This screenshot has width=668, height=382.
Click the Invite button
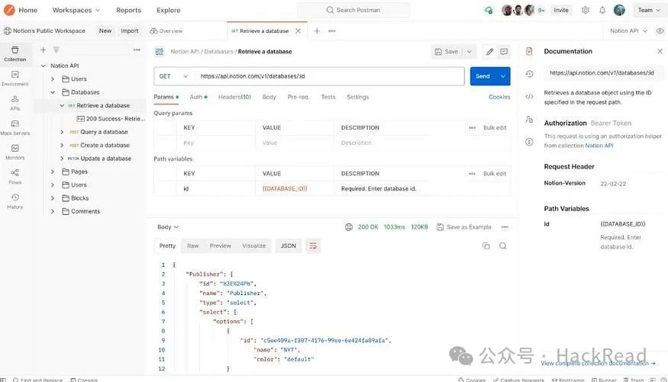[x=561, y=10]
